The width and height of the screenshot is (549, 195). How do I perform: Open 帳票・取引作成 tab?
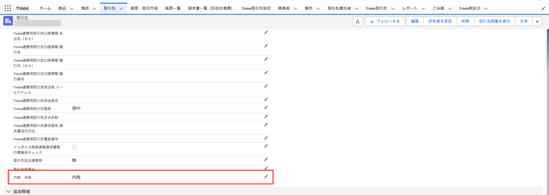tap(144, 8)
